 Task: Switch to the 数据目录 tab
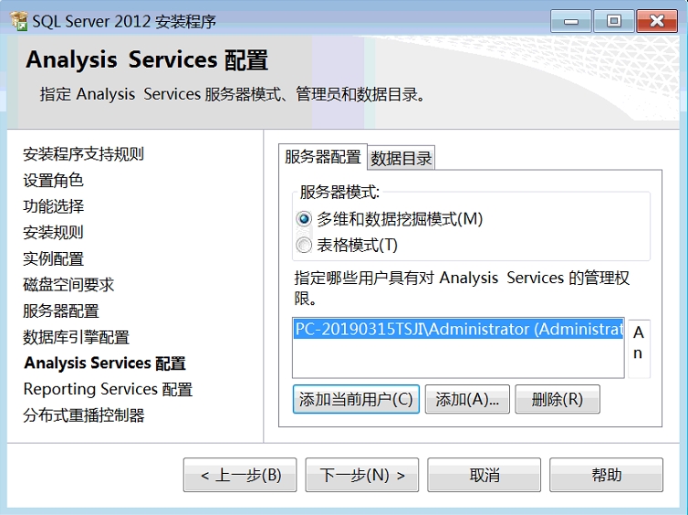click(401, 158)
